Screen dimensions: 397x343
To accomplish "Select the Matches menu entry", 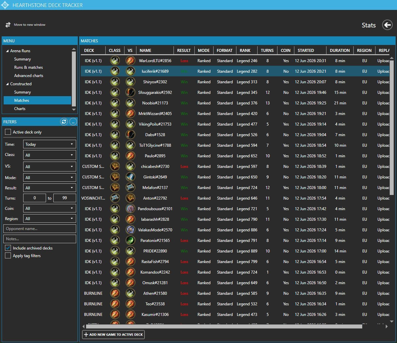I will 37,100.
